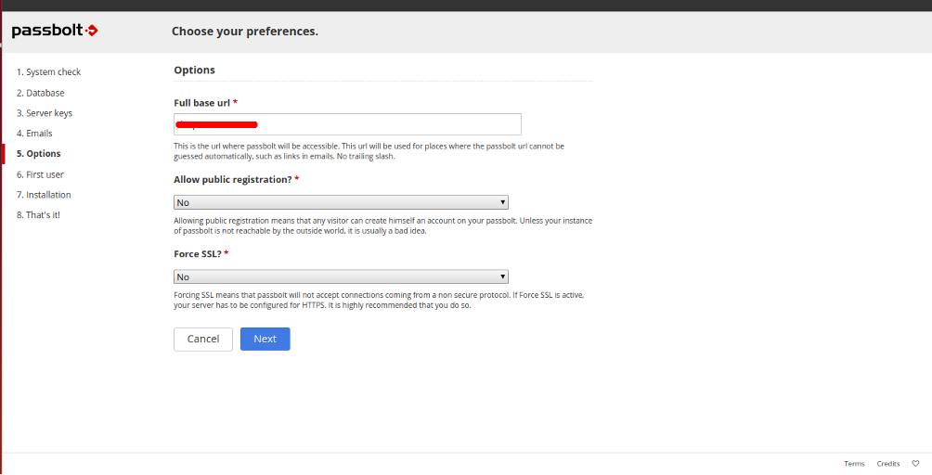Go to step 3. Server keys
The height and width of the screenshot is (475, 932).
coord(45,113)
